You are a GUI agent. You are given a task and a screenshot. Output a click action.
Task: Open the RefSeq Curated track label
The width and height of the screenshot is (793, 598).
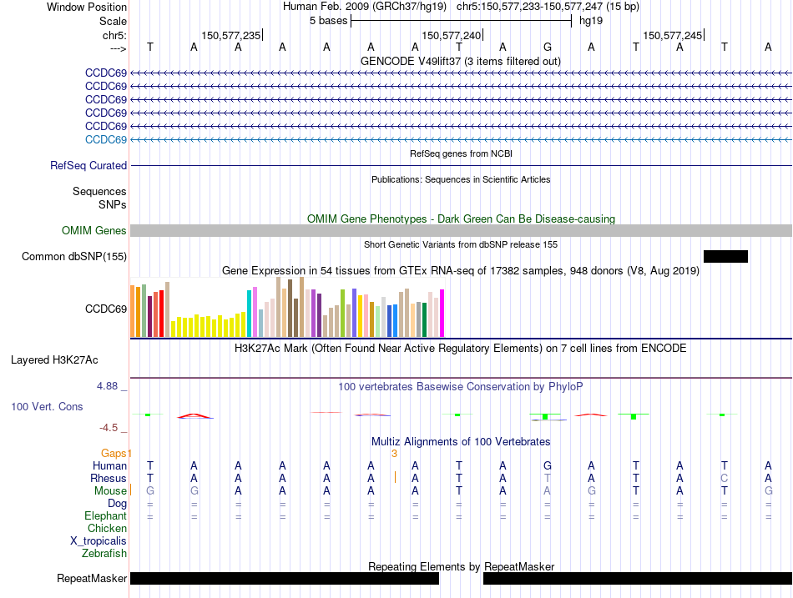point(88,166)
